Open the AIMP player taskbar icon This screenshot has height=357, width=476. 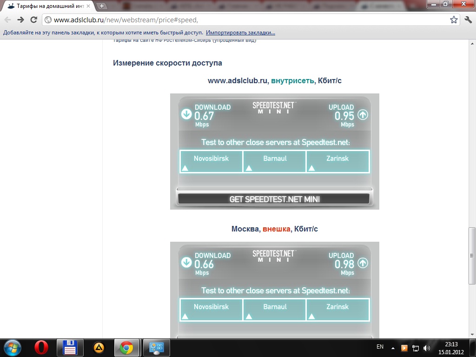(x=99, y=348)
